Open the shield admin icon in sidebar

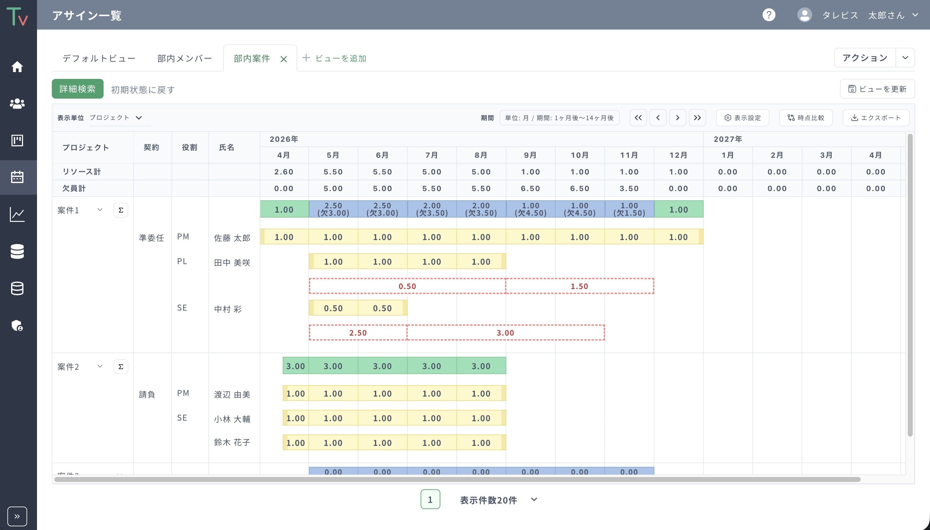[x=17, y=325]
